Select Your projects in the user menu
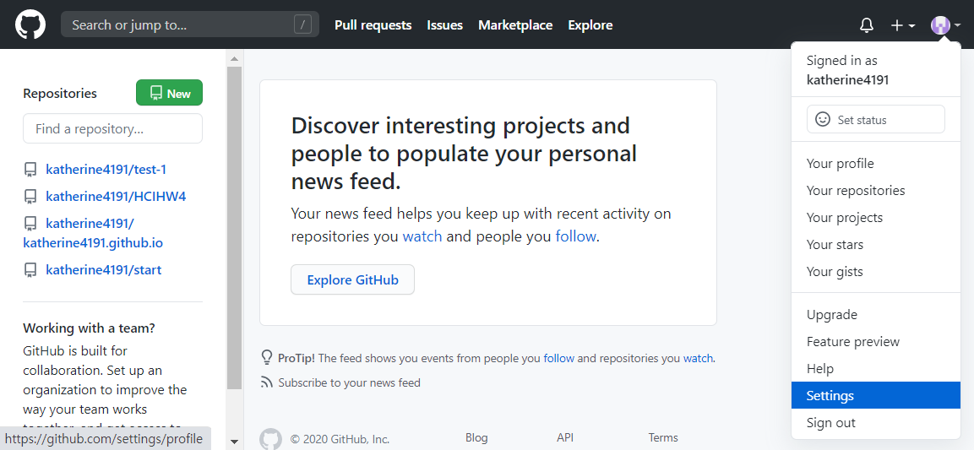Image resolution: width=974 pixels, height=450 pixels. [x=876, y=218]
